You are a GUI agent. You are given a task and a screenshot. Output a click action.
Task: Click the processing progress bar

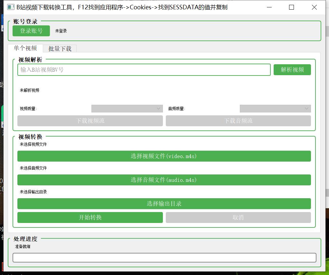[164, 258]
